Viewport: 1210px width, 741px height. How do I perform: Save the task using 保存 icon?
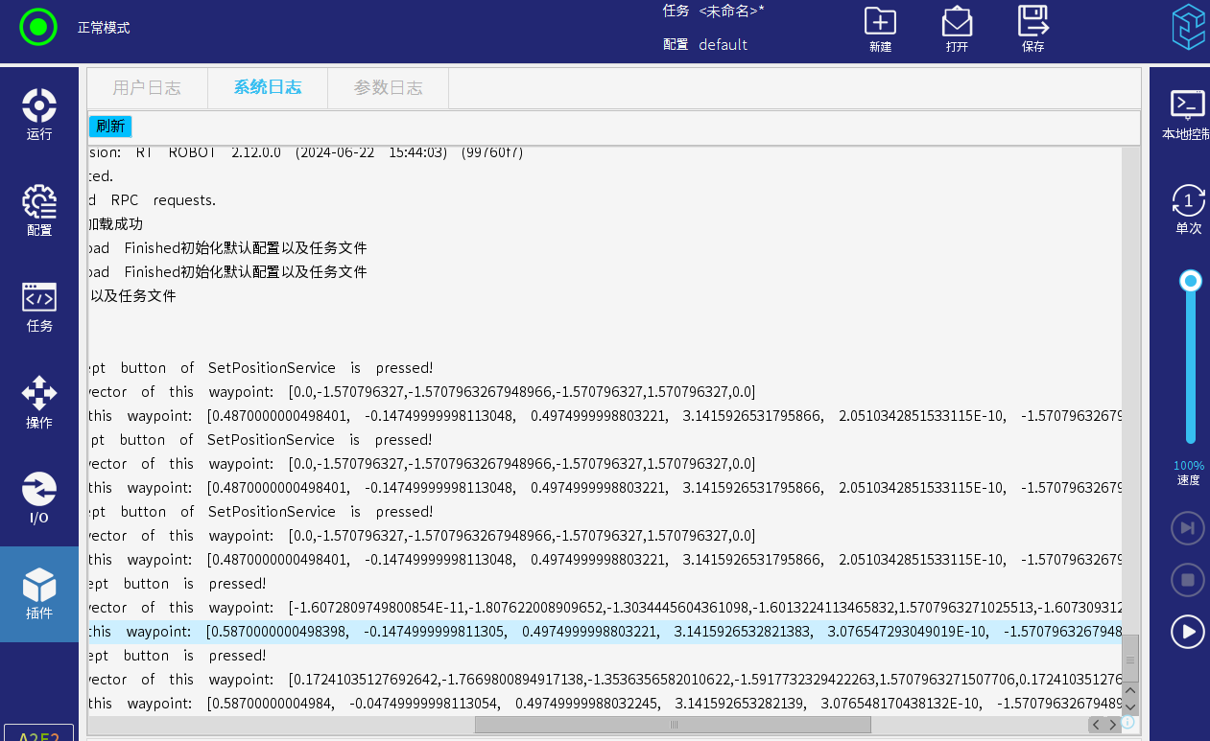click(x=1032, y=30)
